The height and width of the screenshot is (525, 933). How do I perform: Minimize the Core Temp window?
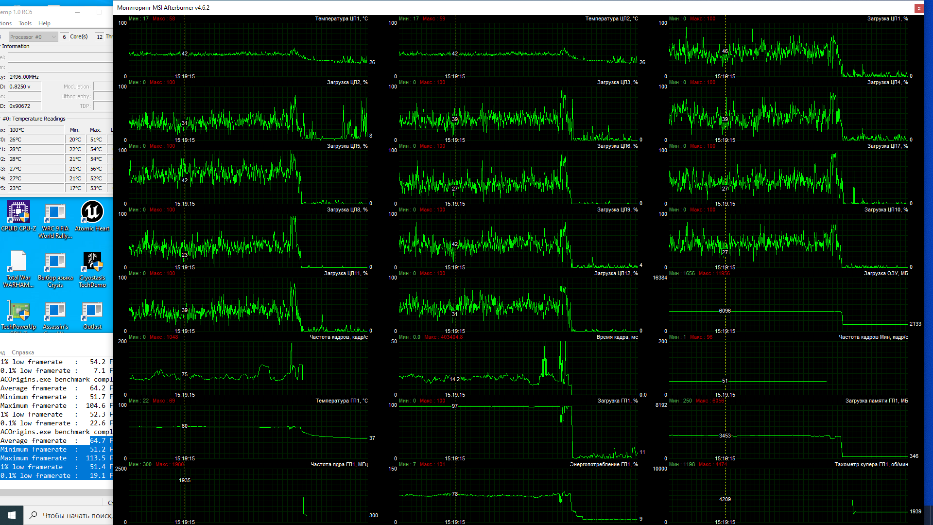click(x=77, y=12)
